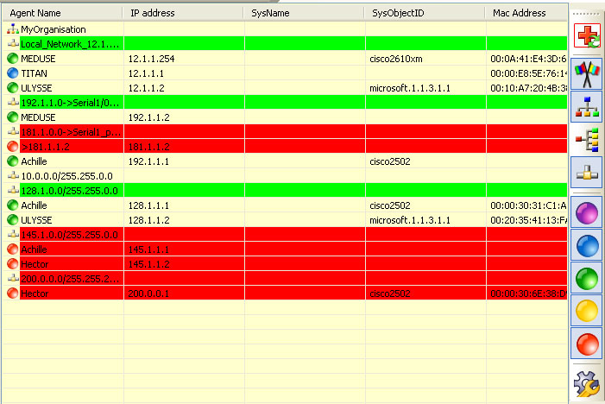Click the MAC address starting 00:0A:41:E4
The height and width of the screenshot is (404, 605).
[x=528, y=59]
